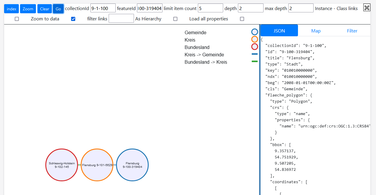376x195 pixels.
Task: Click the "type": "Polygon" JSON line
Action: (291, 101)
